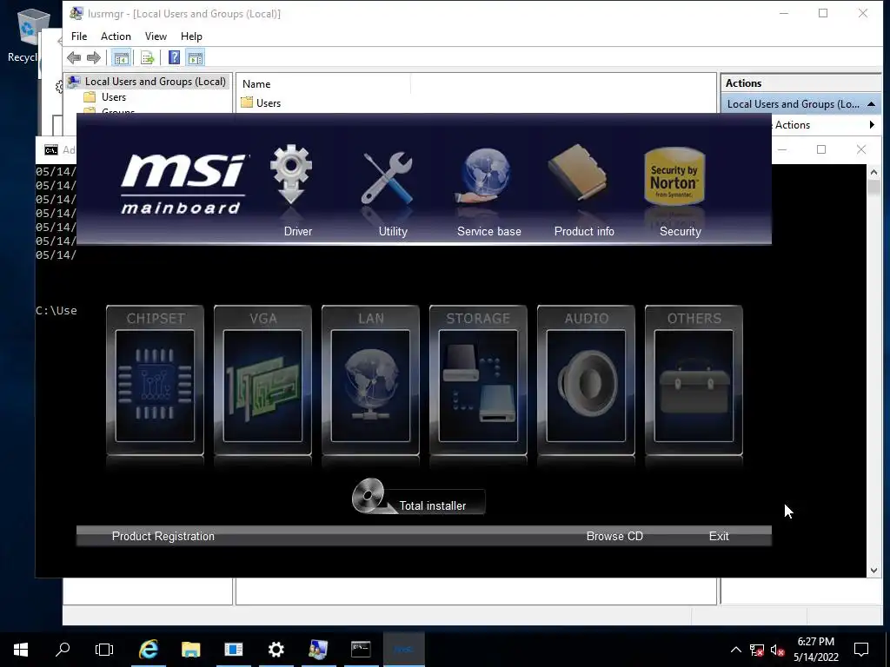
Task: Click scroll-up arrow in command prompt scrollbar
Action: coord(873,172)
